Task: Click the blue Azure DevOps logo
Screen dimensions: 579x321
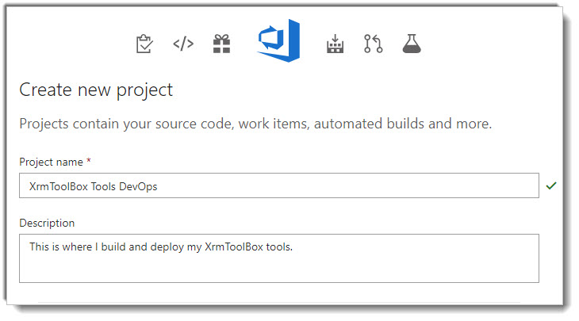Action: point(278,40)
